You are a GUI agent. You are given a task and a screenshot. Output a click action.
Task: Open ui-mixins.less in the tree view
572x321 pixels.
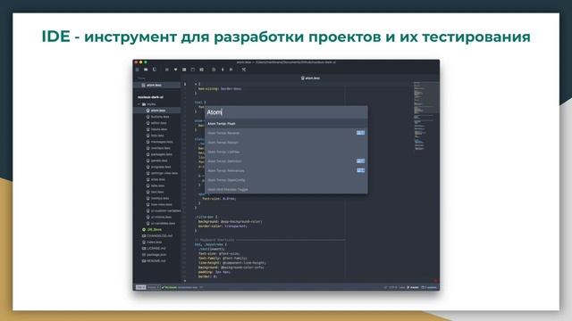[159, 217]
